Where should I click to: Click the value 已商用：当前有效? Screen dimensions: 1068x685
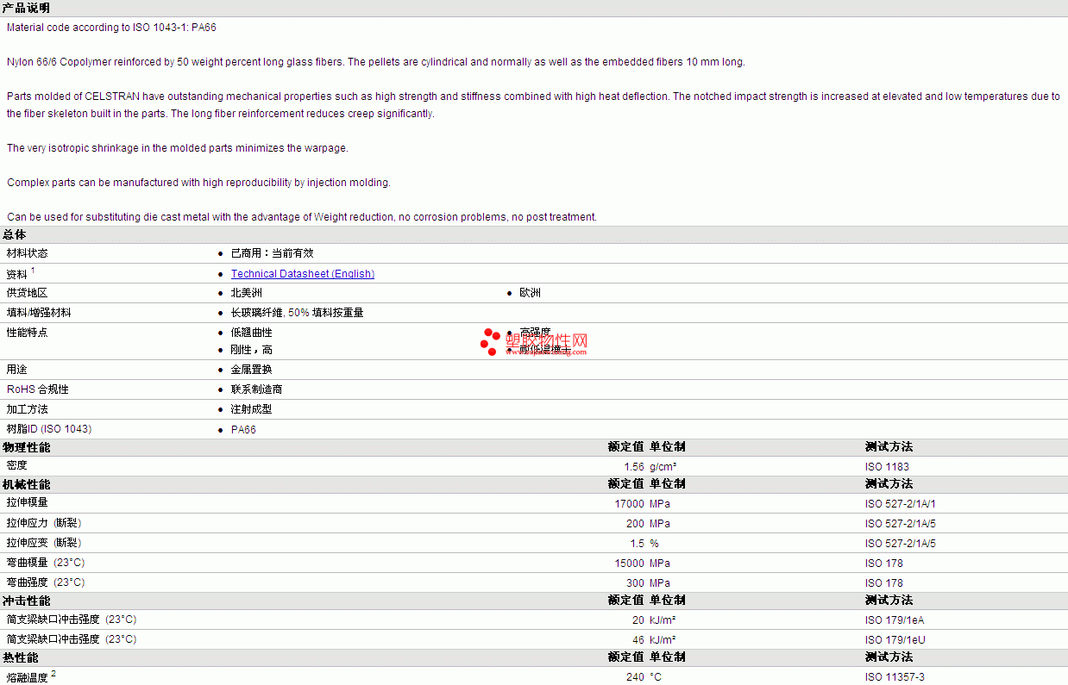tap(273, 253)
